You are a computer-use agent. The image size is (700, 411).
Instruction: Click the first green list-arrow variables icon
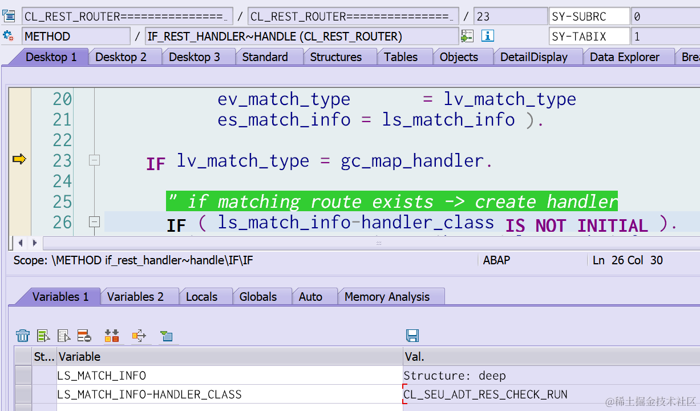click(43, 336)
